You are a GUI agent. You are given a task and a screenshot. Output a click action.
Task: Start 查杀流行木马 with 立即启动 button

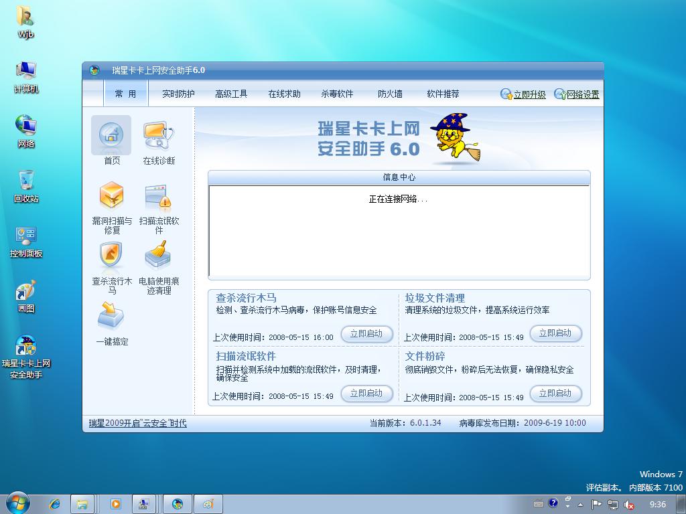coord(366,334)
